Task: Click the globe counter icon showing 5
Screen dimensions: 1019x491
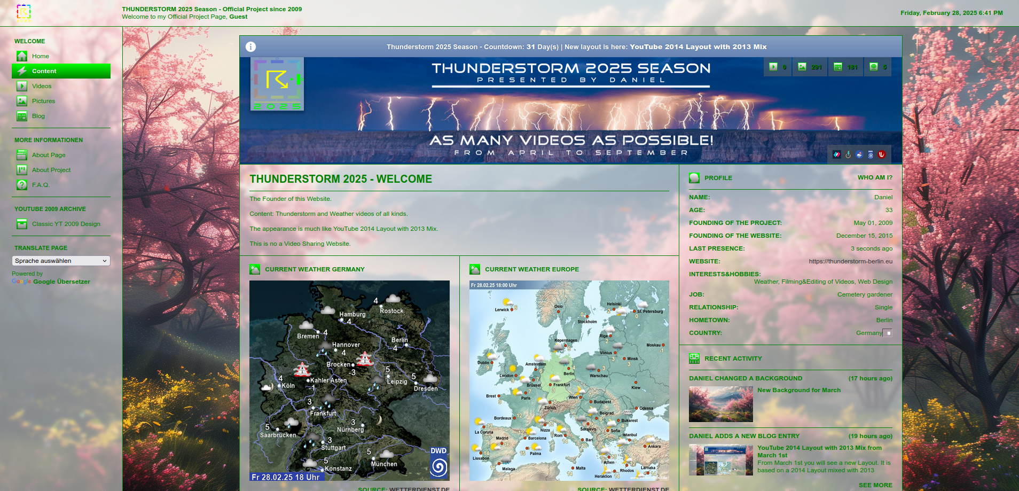Action: tap(877, 67)
